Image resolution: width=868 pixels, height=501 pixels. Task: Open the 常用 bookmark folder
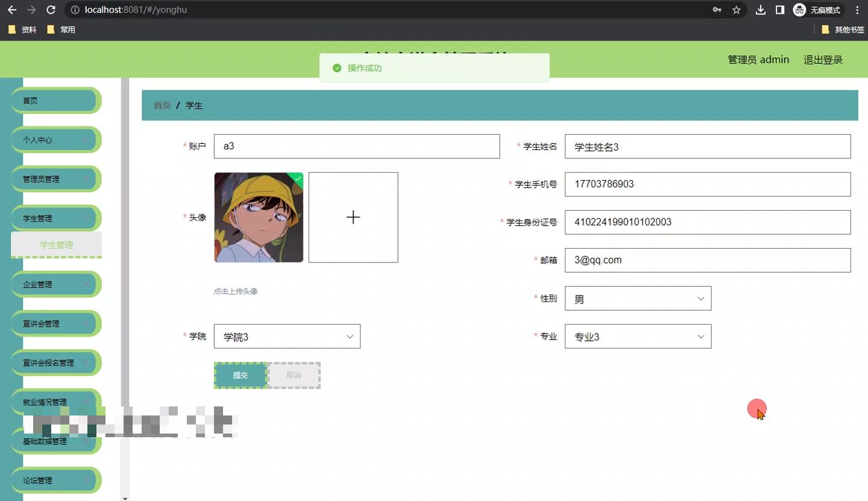61,30
